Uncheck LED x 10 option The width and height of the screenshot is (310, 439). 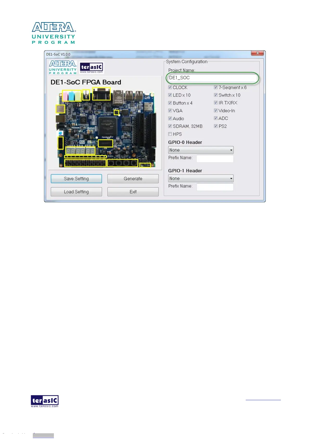click(170, 95)
